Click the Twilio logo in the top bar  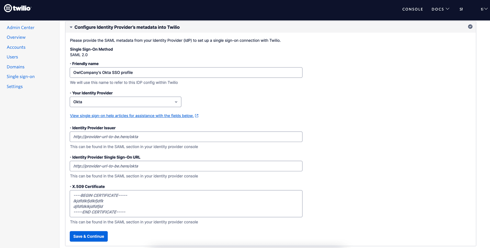pos(17,8)
